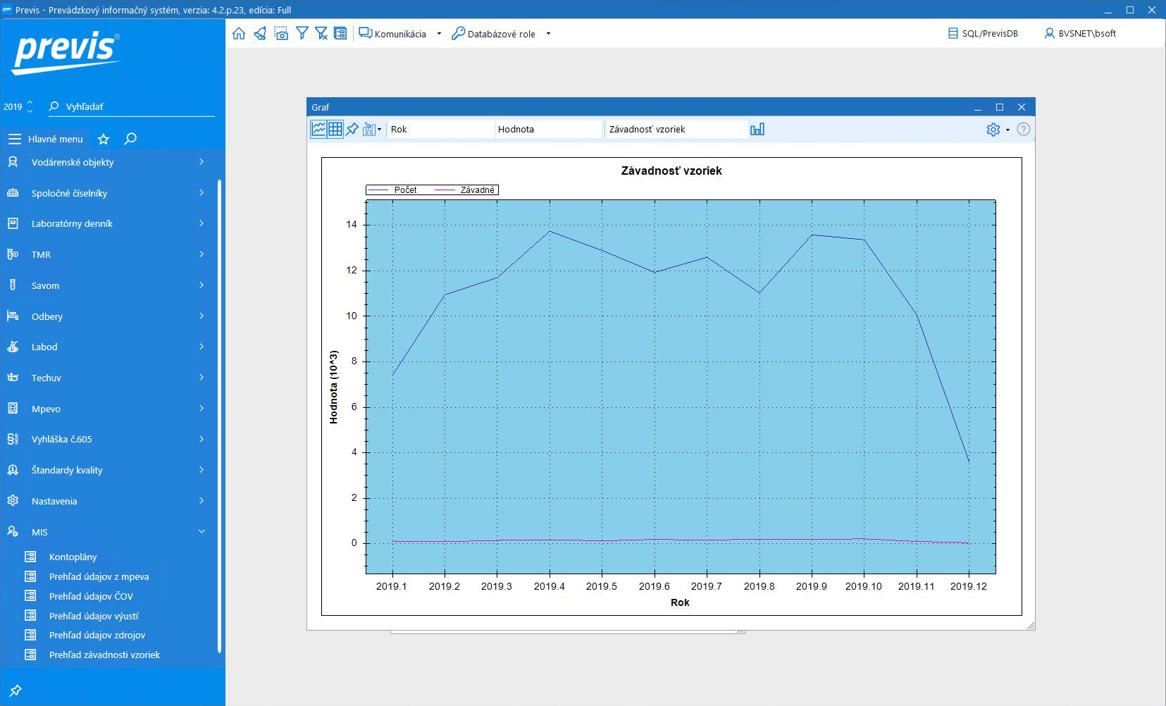Click Techuv chevron arrow
This screenshot has width=1166, height=706.
pos(201,378)
